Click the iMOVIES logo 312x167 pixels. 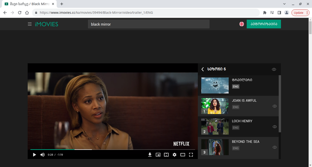[47, 24]
